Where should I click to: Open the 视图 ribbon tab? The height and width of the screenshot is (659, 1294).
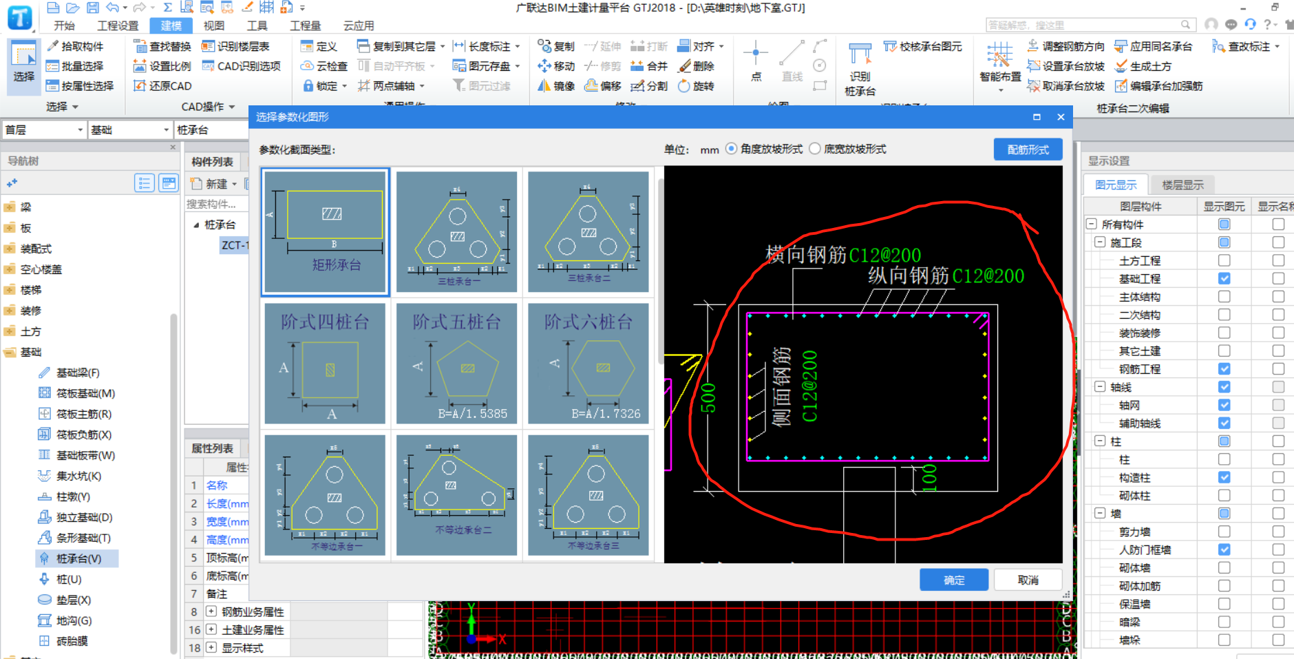click(x=213, y=25)
